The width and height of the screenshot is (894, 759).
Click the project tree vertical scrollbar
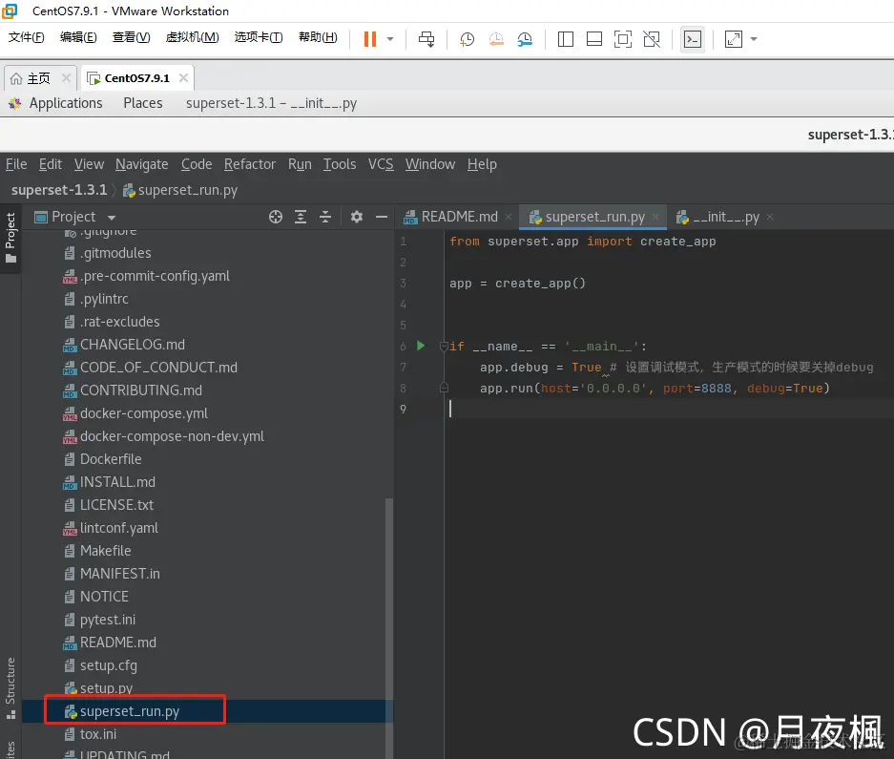(x=389, y=628)
